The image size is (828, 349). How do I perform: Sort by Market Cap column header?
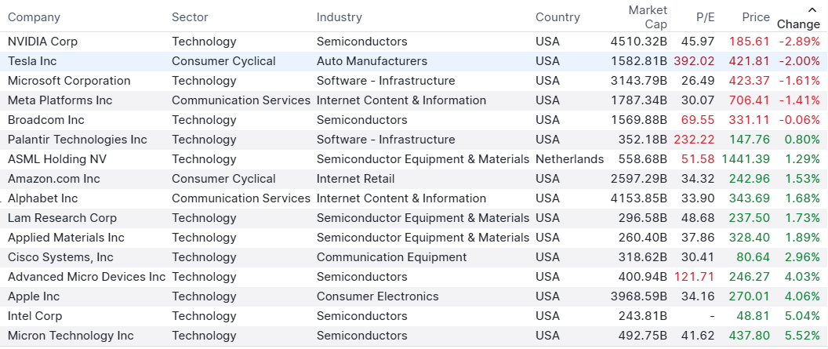click(648, 16)
